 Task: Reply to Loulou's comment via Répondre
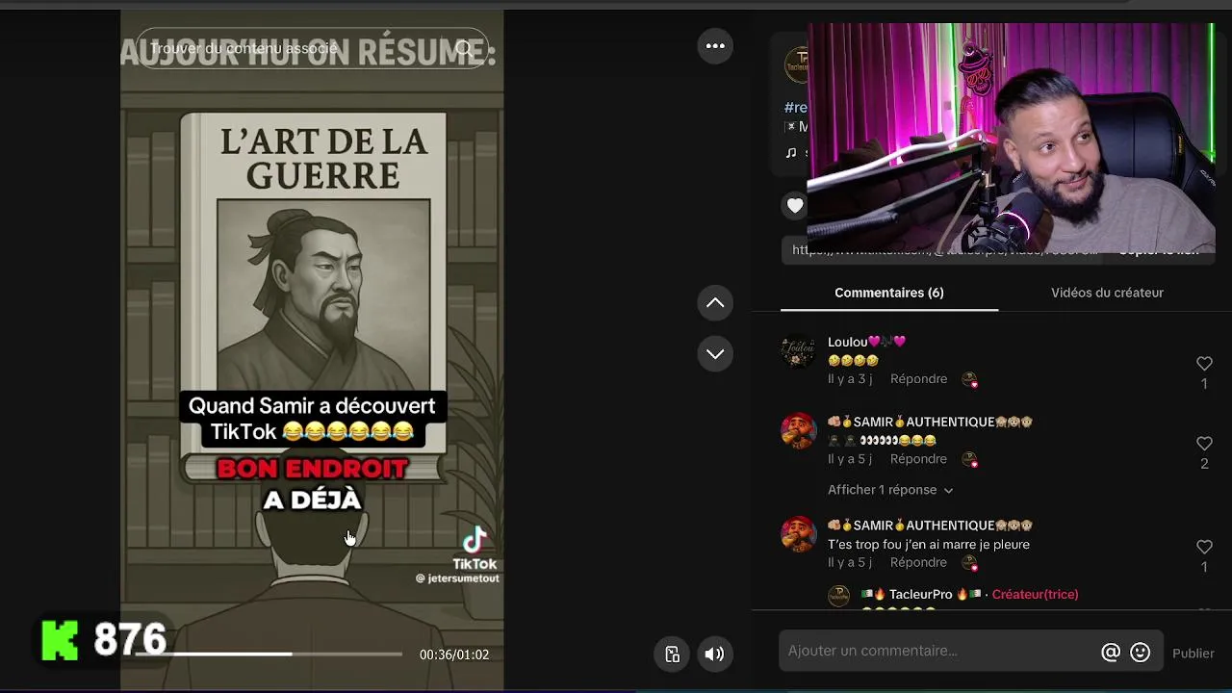[918, 379]
